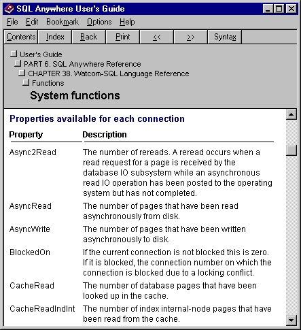The image size is (301, 330).
Task: Click the Index button
Action: tap(55, 37)
